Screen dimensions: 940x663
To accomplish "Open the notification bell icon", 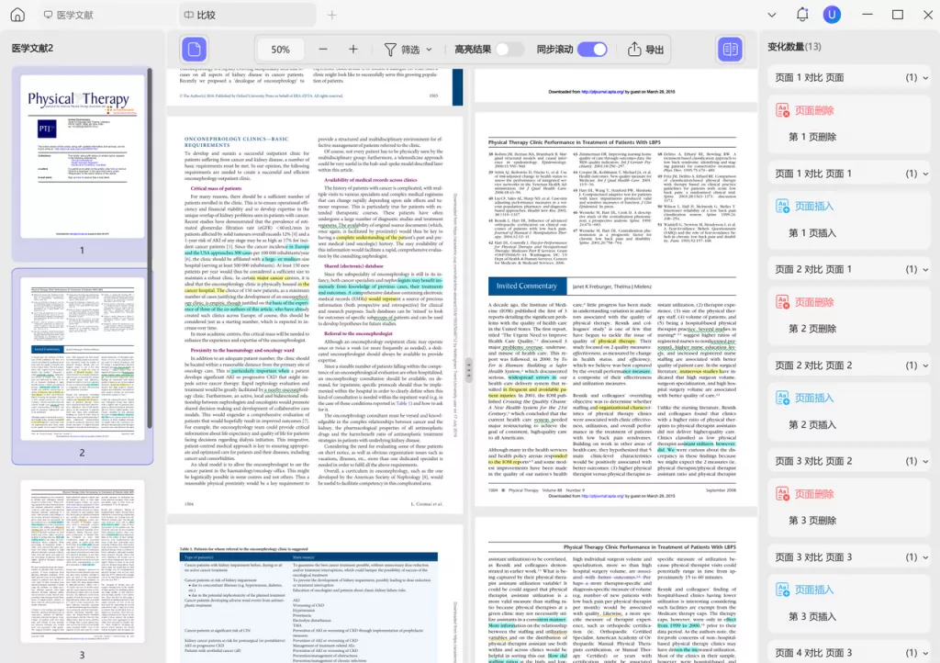I will point(801,15).
